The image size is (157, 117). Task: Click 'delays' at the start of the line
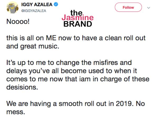tap(17, 71)
